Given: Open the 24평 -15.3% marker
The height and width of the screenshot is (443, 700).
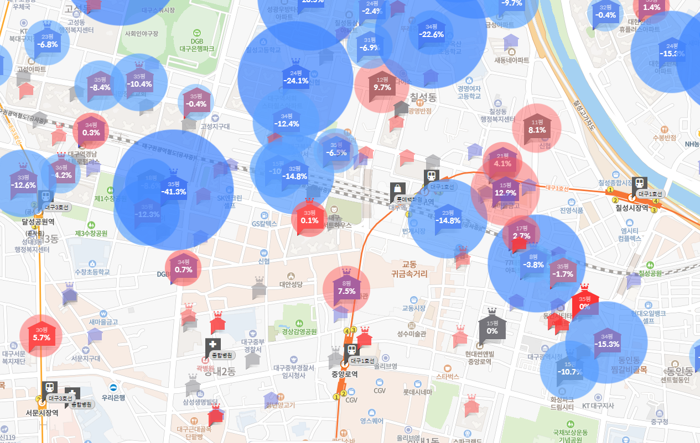Looking at the screenshot, I should click(672, 50).
